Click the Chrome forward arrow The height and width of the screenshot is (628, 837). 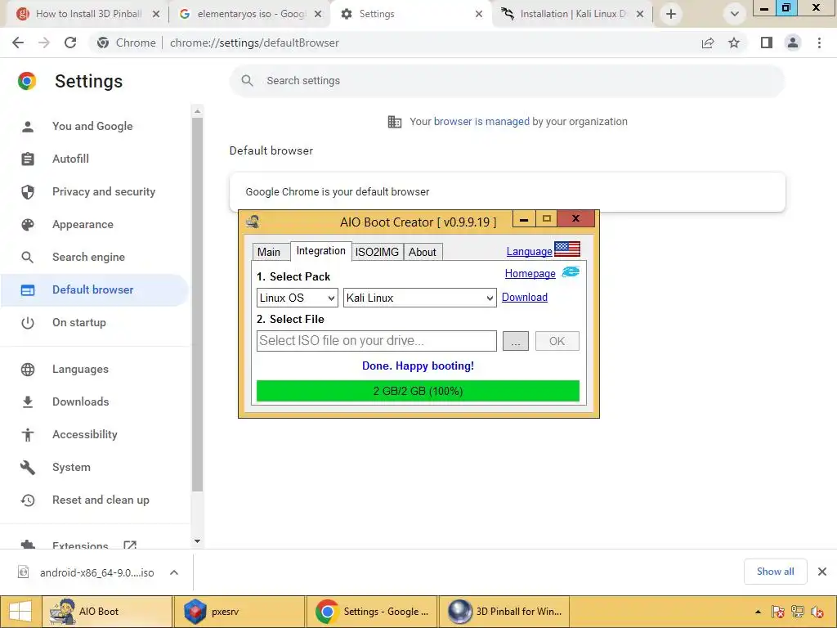tap(44, 43)
